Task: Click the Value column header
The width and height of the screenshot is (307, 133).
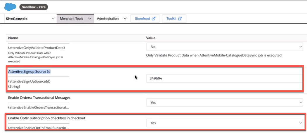Action: (151, 38)
